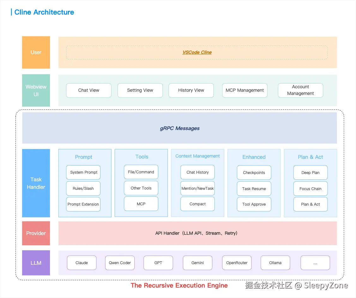Image resolution: width=356 pixels, height=298 pixels.
Task: Enable the Checkpoints feature
Action: pos(254,172)
